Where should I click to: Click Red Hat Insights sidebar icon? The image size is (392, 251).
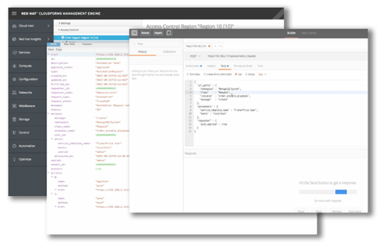tap(14, 39)
